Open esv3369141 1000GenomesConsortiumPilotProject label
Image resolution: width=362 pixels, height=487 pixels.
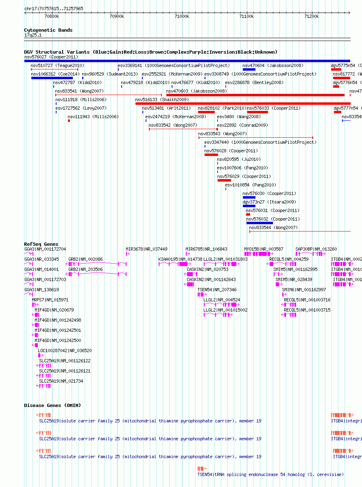(174, 65)
